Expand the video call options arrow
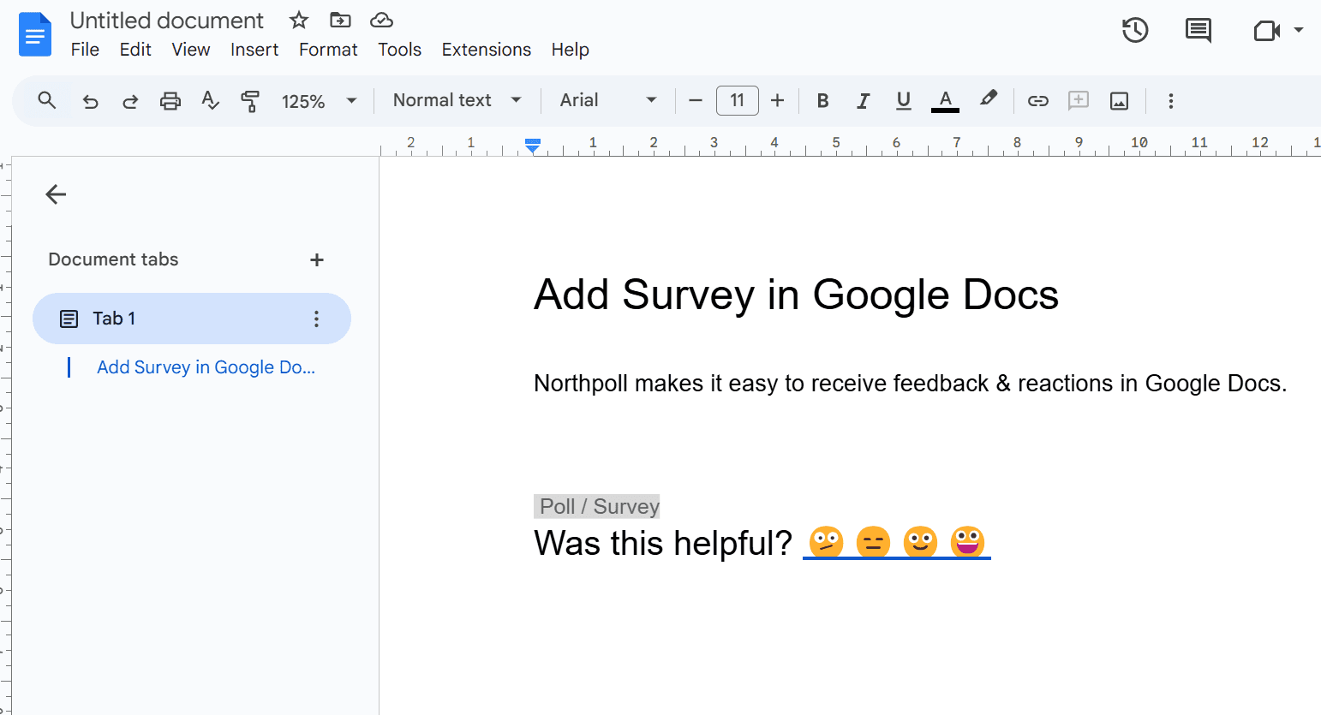The width and height of the screenshot is (1321, 715). click(1299, 30)
